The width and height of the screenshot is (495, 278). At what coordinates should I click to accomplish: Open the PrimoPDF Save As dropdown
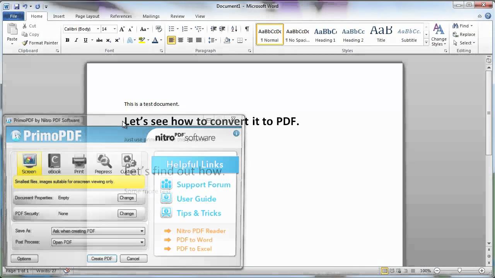click(x=98, y=231)
